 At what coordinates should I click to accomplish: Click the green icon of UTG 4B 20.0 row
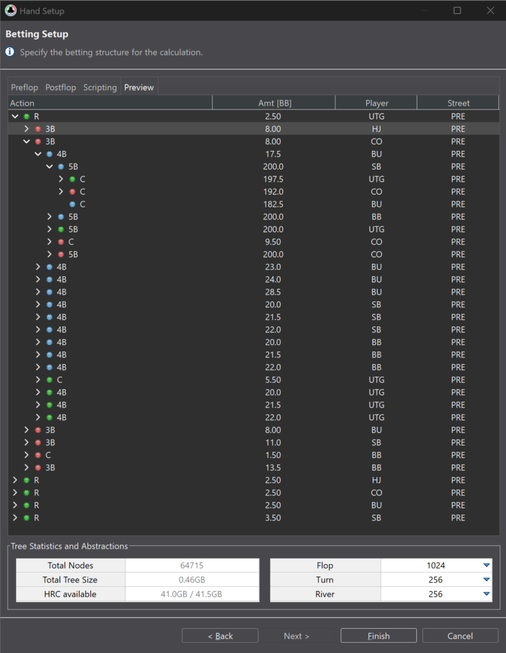50,392
